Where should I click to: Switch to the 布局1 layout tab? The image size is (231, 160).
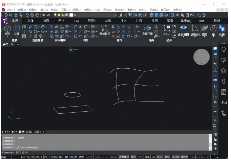29,132
